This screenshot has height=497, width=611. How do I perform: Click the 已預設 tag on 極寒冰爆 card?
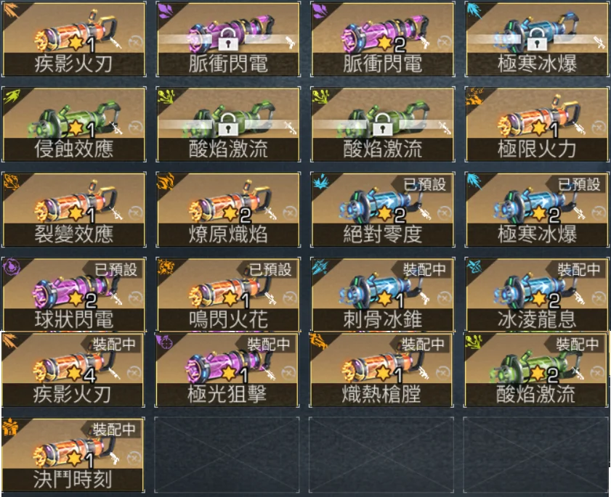point(578,184)
